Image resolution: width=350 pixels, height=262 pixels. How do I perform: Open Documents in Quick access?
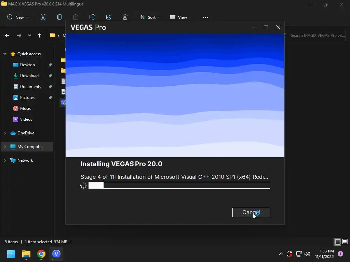coord(30,87)
